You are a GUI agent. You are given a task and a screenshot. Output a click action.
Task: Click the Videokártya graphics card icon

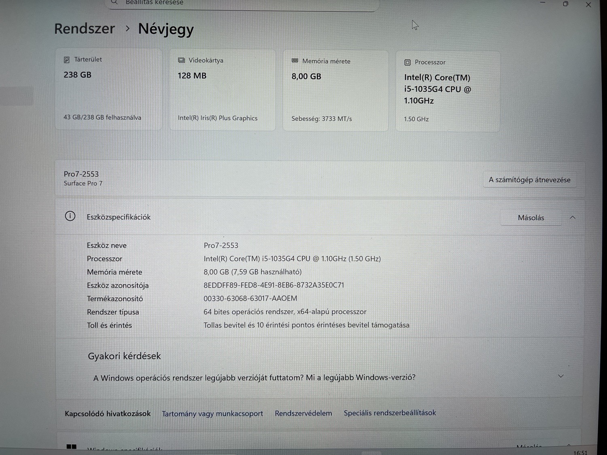(181, 60)
